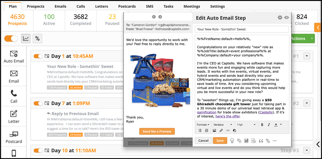Open the Auto Email sidebar option

14,57
